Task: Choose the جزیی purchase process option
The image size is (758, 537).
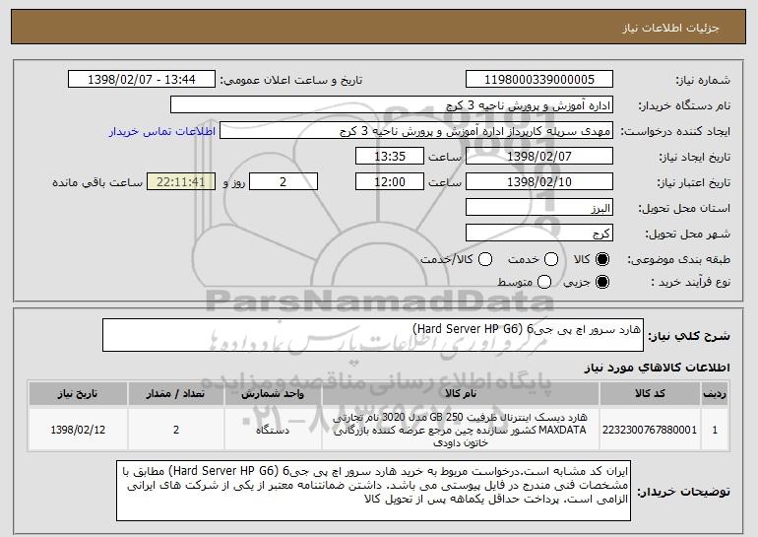Action: tap(602, 282)
